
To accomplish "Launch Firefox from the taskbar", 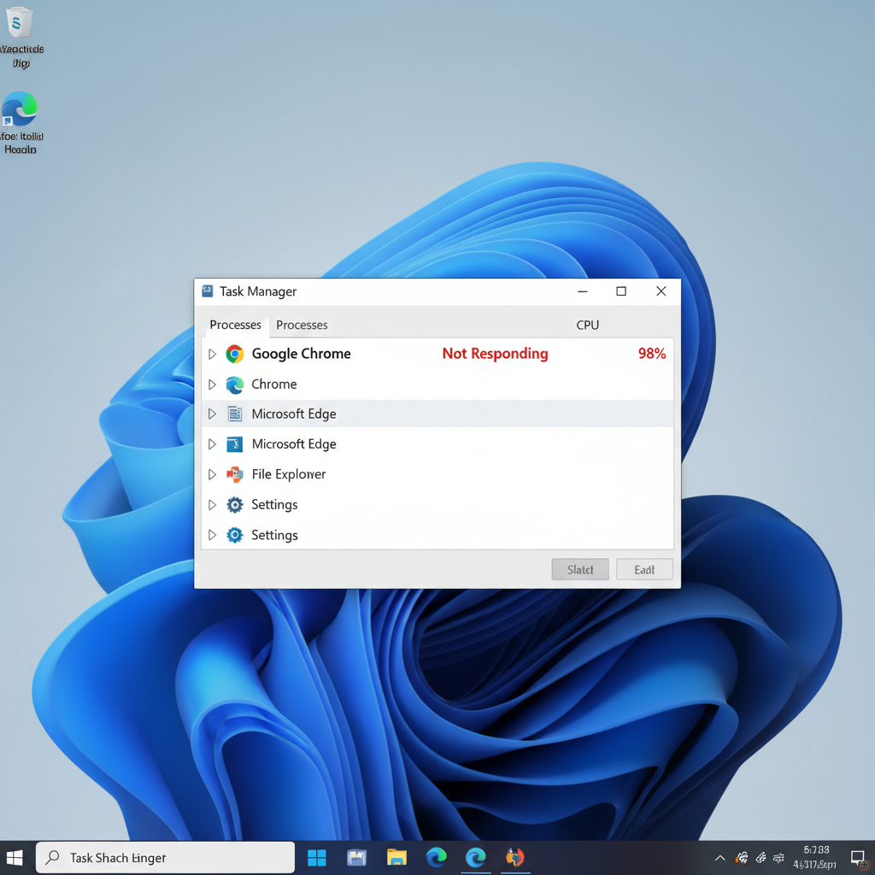I will pos(514,857).
